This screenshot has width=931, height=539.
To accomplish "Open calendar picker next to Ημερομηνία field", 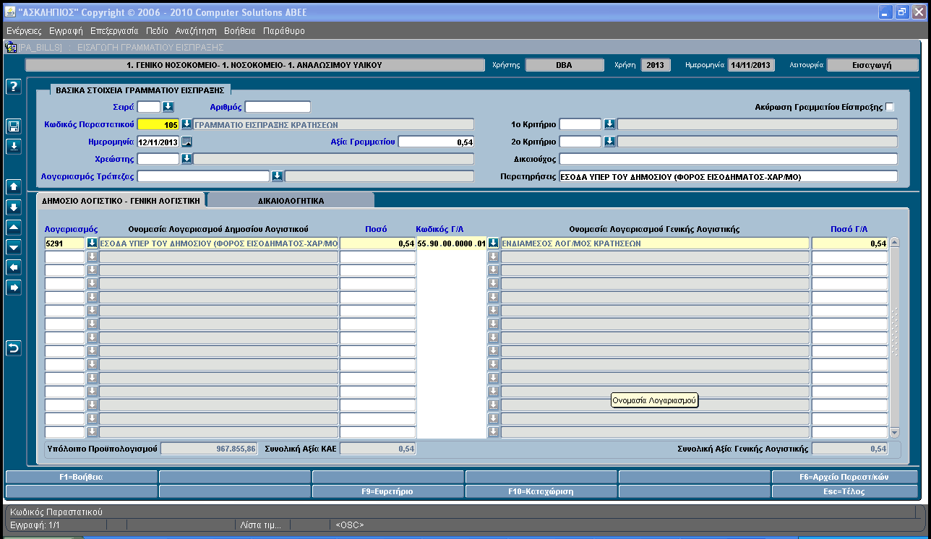I will (186, 142).
